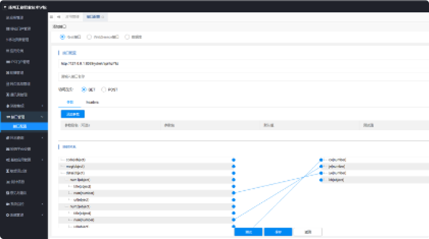Click the back arrow icon in tab bar
The image size is (429, 239).
coord(58,17)
